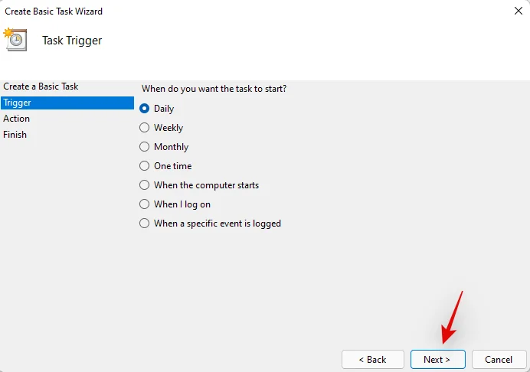Select the highlighted Trigger step in sidebar
530x372 pixels.
17,103
